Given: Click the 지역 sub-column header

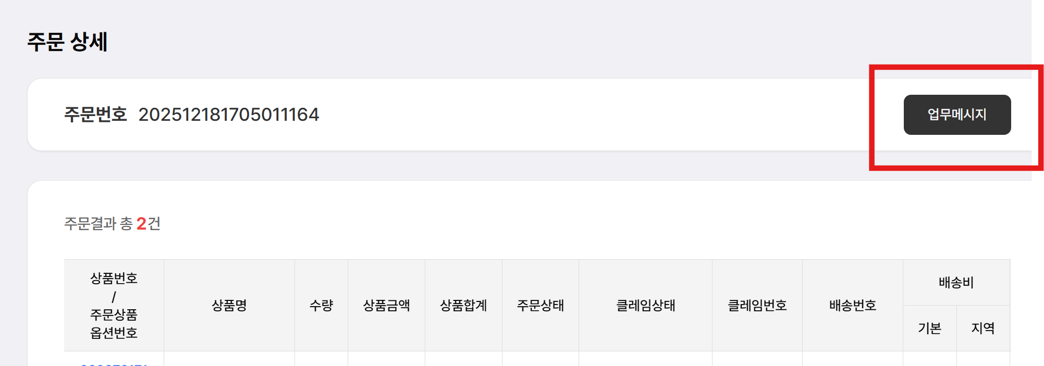Looking at the screenshot, I should 983,328.
